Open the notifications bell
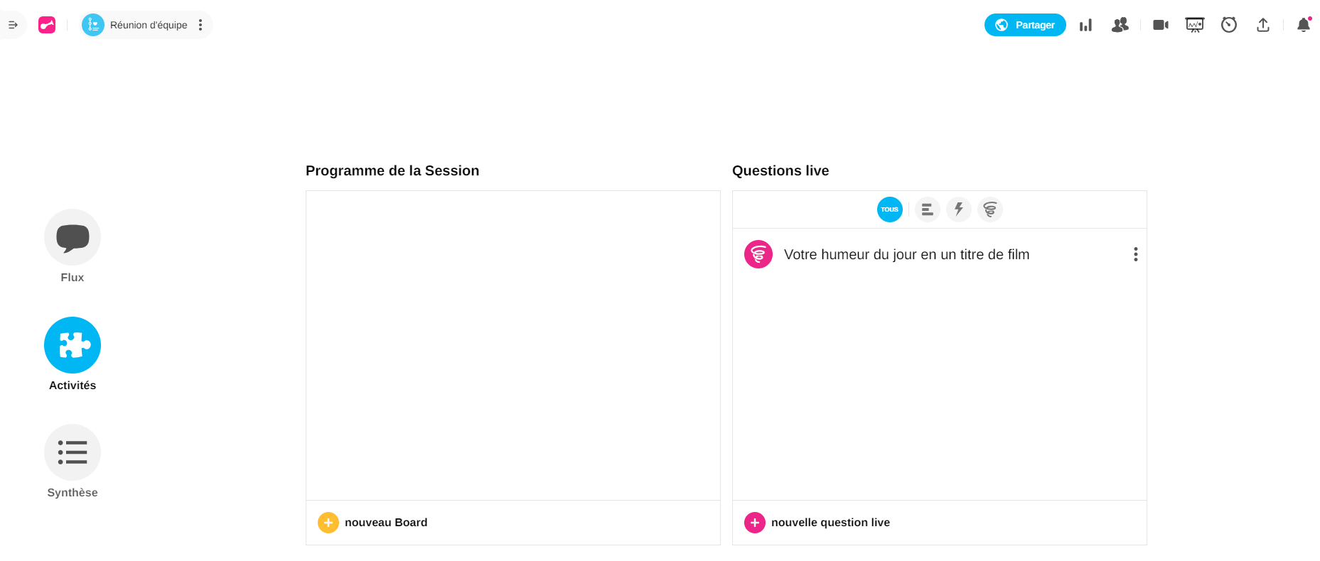Image resolution: width=1320 pixels, height=561 pixels. [x=1303, y=25]
